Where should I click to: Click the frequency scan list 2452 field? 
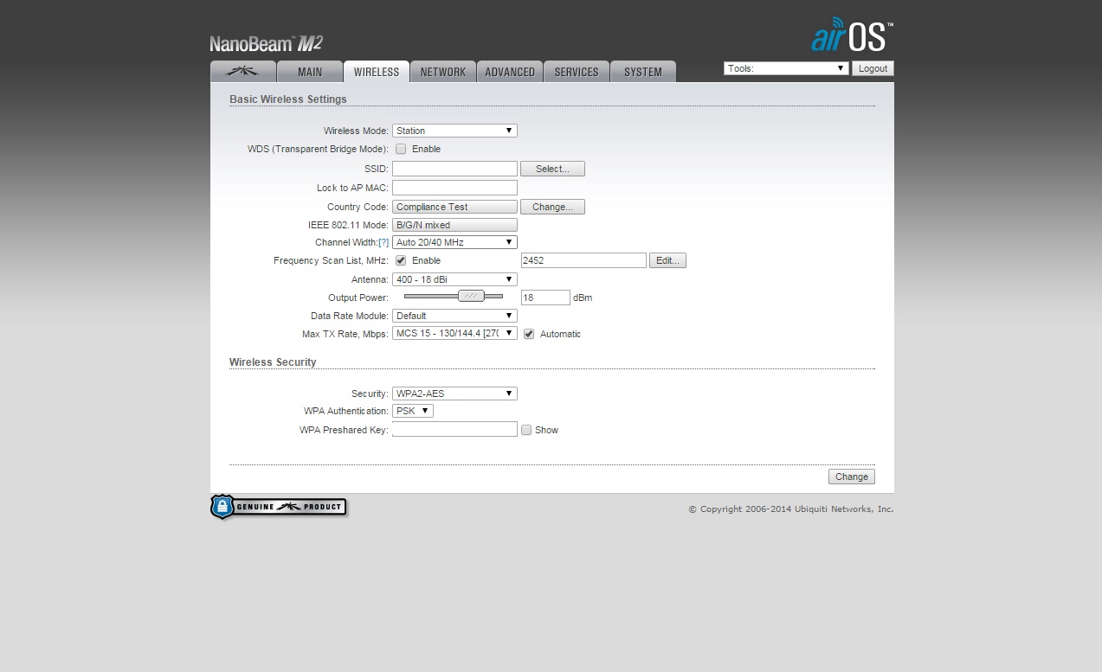pyautogui.click(x=583, y=260)
